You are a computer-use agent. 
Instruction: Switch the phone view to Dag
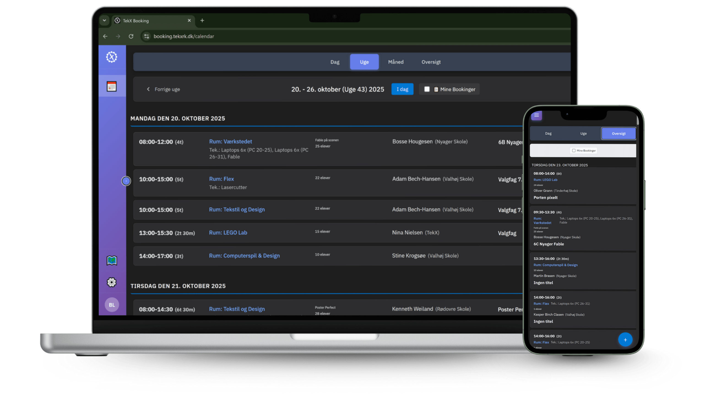point(548,133)
